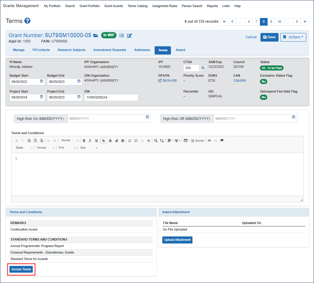Open the Size dropdown
Image resolution: width=314 pixels, height=283 pixels.
(x=88, y=148)
